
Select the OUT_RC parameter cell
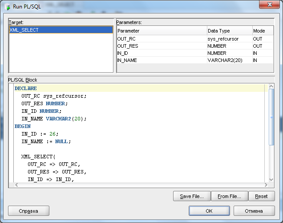pyautogui.click(x=162, y=39)
